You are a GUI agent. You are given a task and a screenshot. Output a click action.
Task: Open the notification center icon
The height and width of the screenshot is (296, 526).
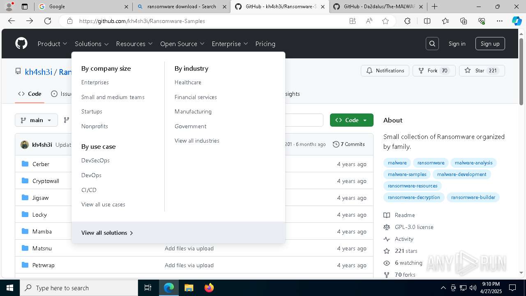[x=512, y=288]
